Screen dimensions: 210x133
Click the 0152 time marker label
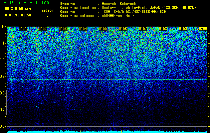tap(43, 29)
